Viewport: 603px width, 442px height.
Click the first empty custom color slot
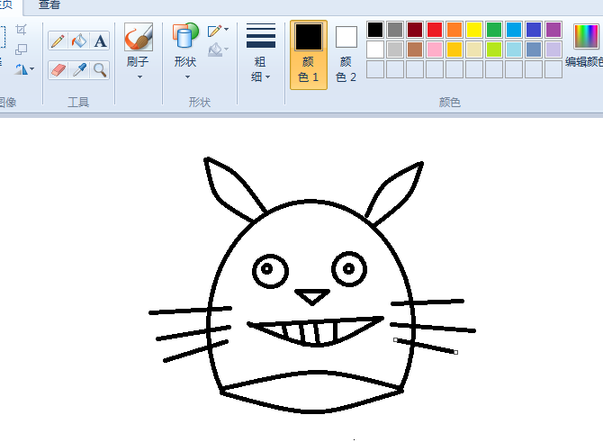[375, 69]
